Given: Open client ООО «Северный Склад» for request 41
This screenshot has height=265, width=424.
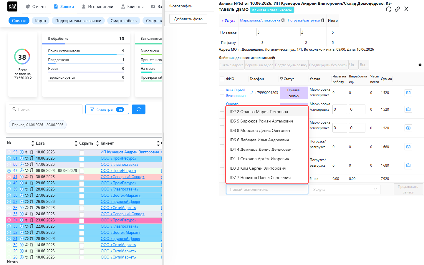Looking at the screenshot, I should [x=122, y=177].
